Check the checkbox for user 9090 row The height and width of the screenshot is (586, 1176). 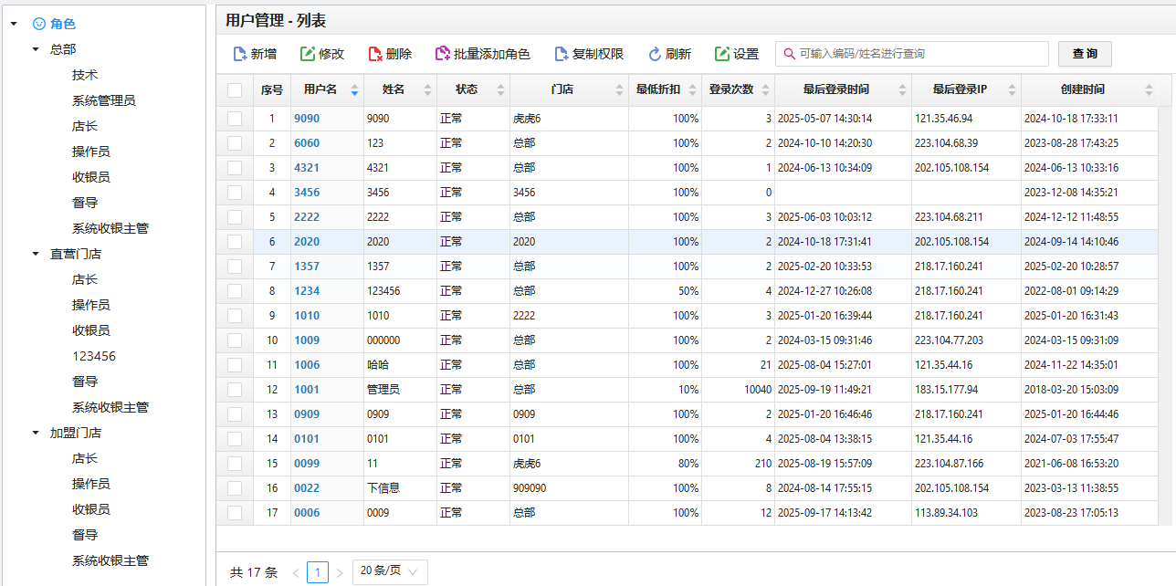[x=235, y=119]
